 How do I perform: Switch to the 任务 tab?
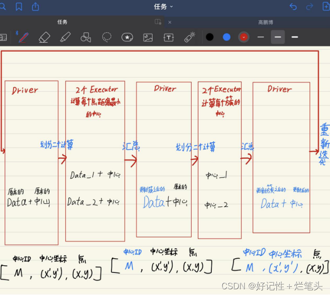[x=62, y=22]
